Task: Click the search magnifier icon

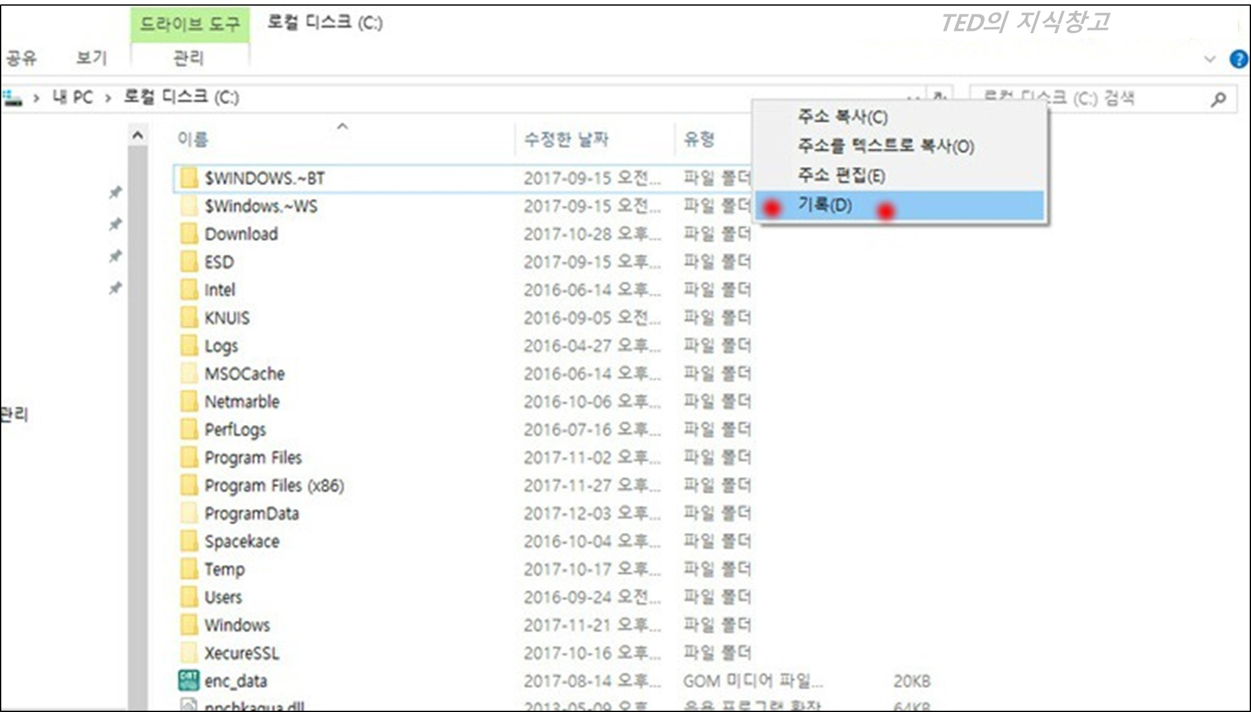Action: [x=1218, y=99]
